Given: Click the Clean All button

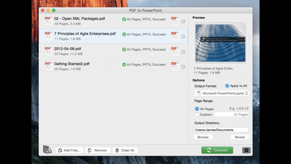Looking at the screenshot, I should coord(125,150).
